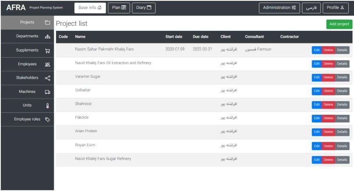Click the share icon next to Stakeholders
354x191 pixels.
point(47,78)
